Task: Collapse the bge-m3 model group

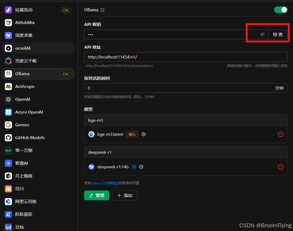Action: point(186,120)
